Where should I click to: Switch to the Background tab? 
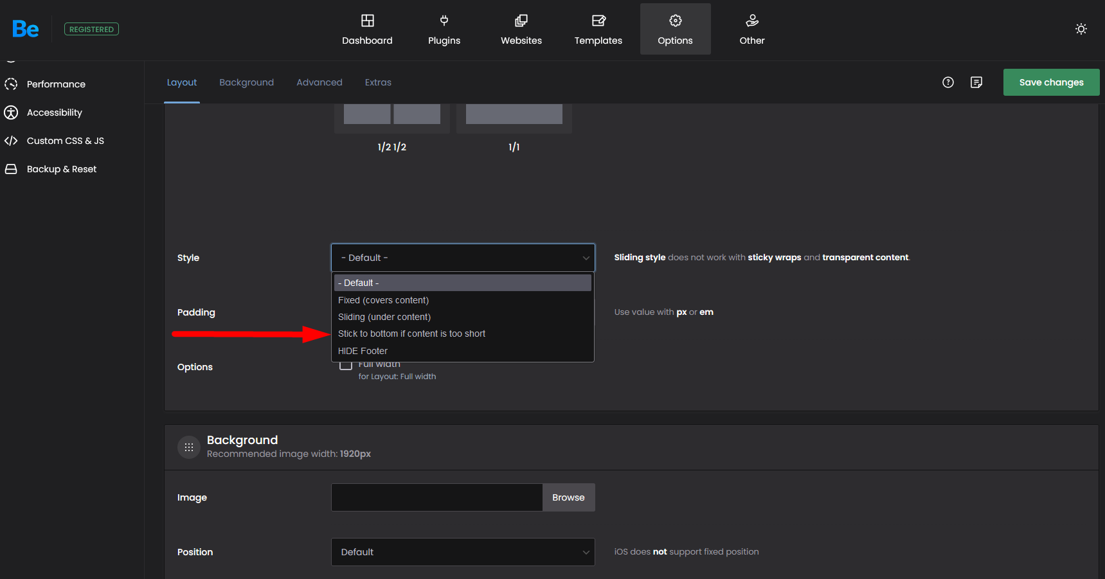[x=247, y=82]
